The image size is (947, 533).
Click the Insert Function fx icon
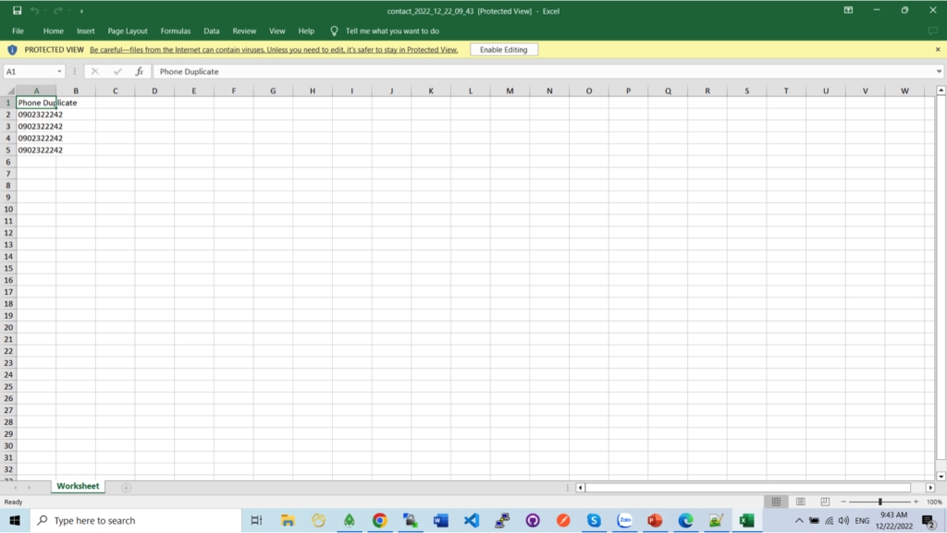point(140,71)
